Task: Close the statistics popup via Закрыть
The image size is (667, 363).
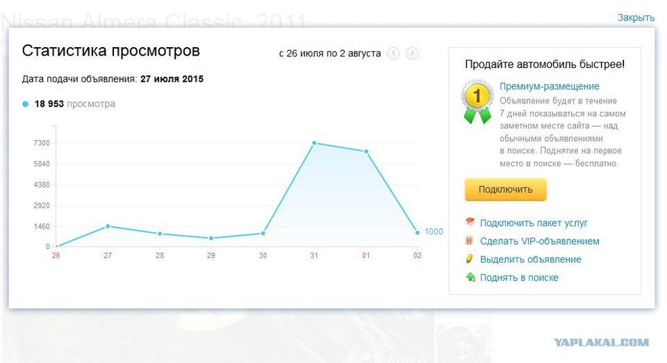Action: [x=636, y=17]
